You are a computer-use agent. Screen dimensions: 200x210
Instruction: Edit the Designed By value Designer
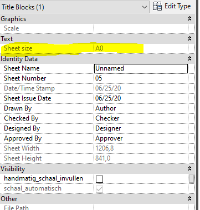tap(141, 128)
